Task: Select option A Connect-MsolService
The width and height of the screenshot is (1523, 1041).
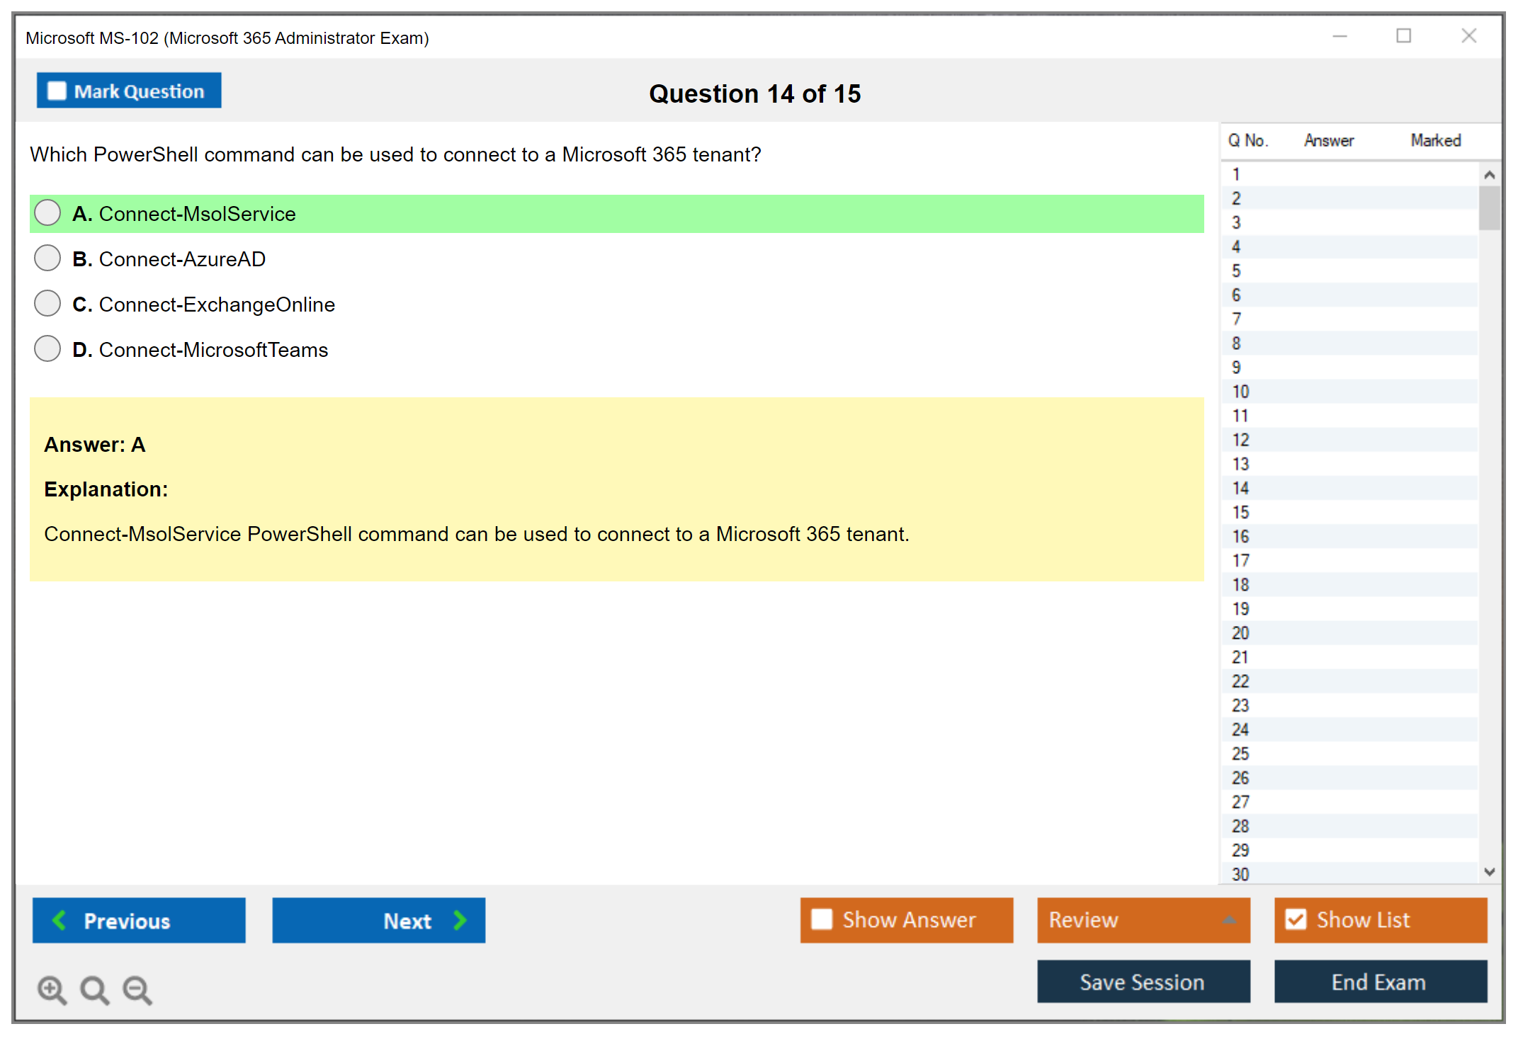Action: click(x=47, y=212)
